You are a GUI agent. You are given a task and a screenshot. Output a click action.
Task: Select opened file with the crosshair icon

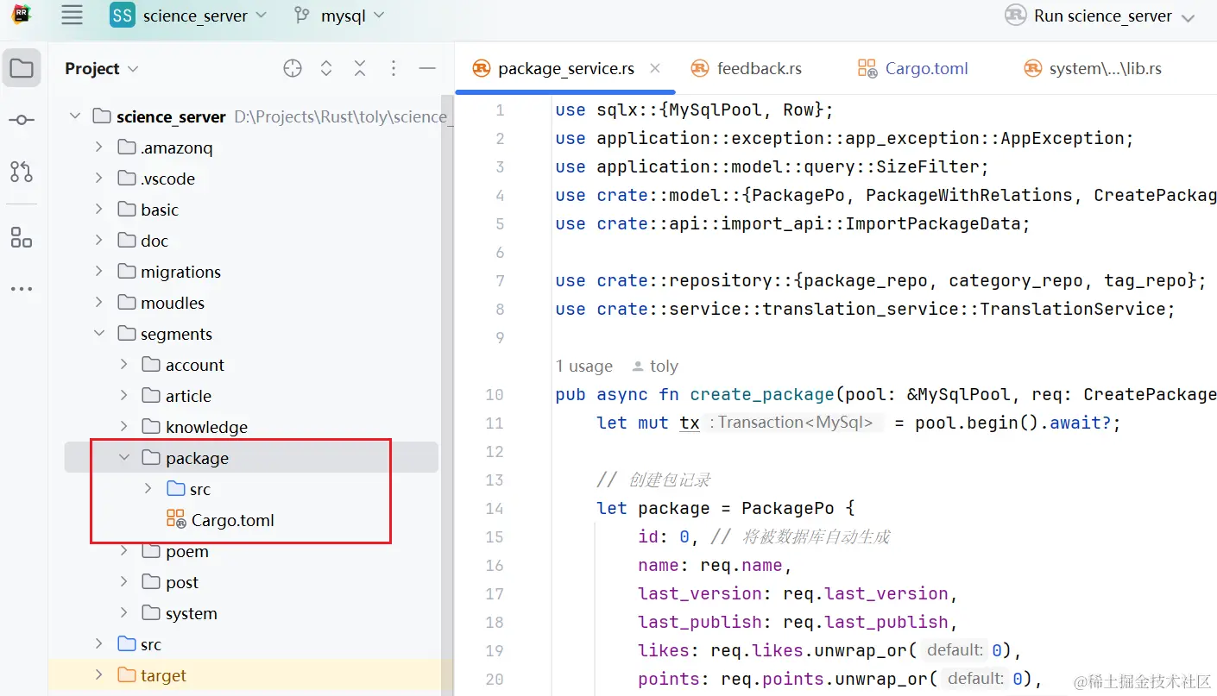pos(293,68)
